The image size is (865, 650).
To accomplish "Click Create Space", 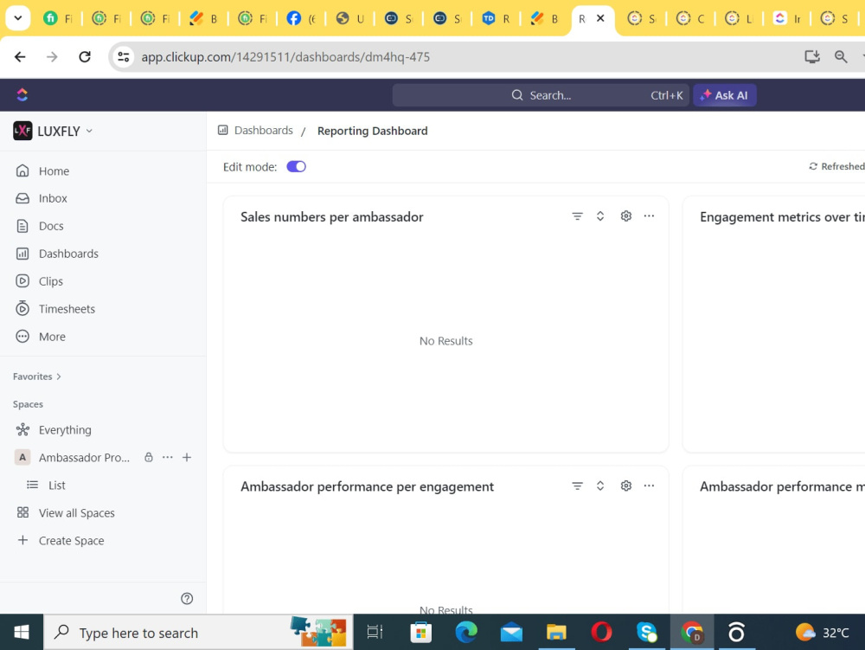I will click(71, 541).
